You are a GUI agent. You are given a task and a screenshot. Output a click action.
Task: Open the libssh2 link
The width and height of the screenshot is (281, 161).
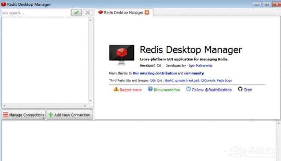click(169, 80)
